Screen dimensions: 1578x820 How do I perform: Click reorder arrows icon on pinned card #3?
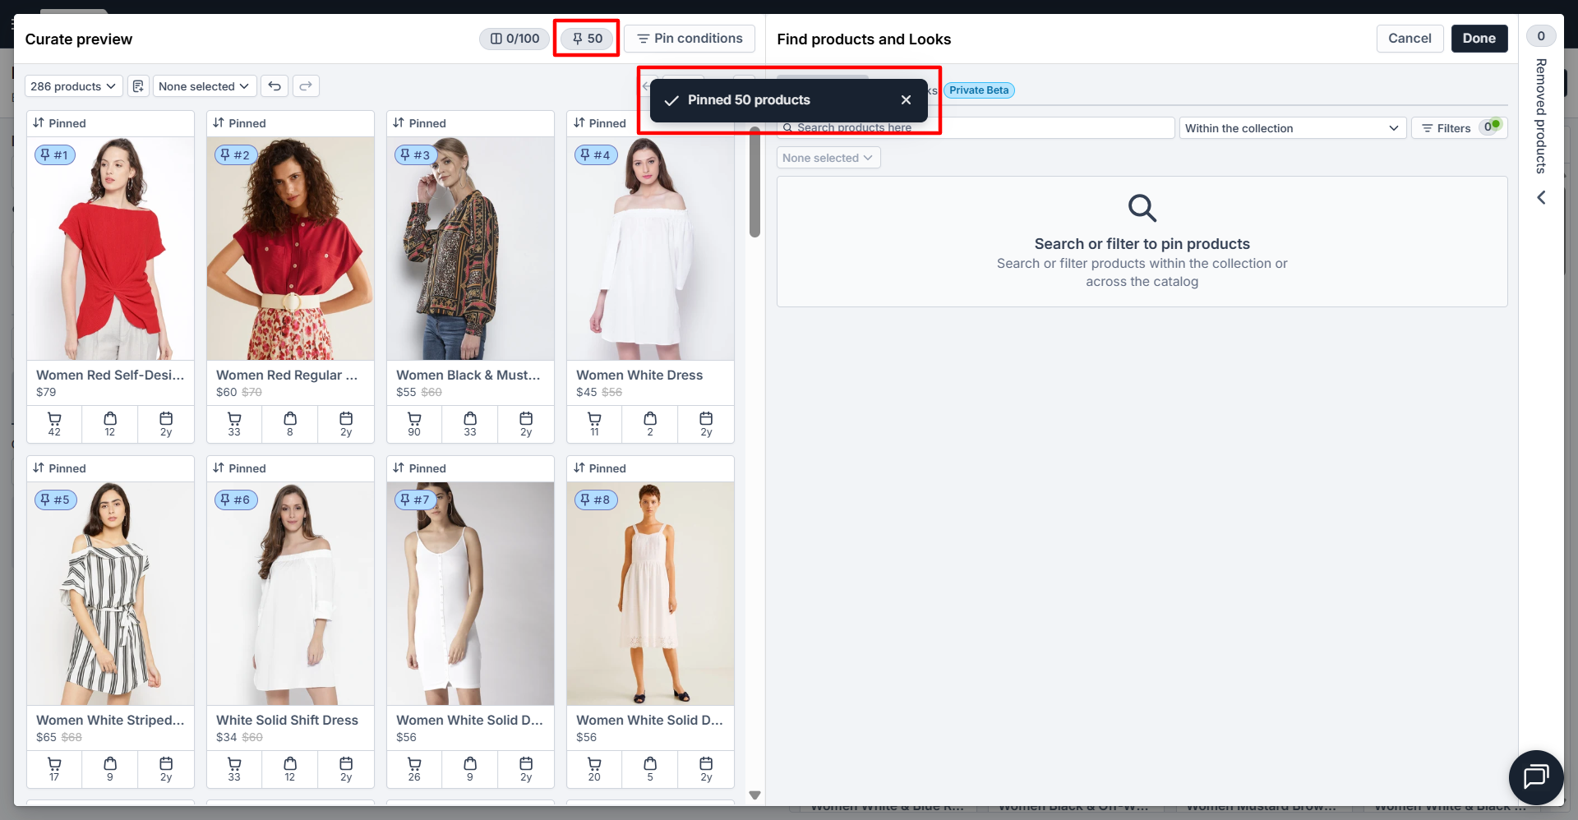[x=399, y=123]
